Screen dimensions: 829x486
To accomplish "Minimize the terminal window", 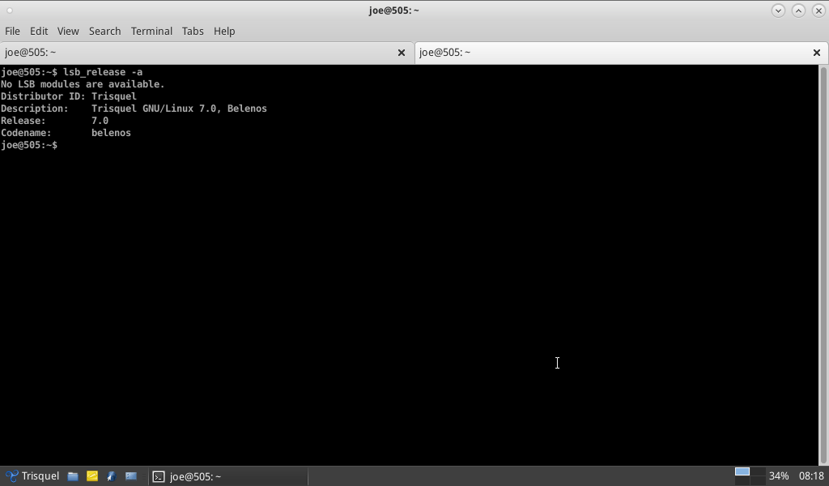I will tap(778, 11).
